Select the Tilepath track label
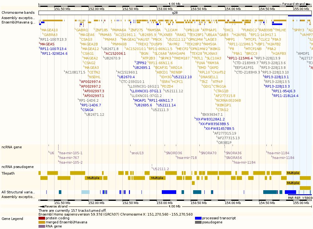 tap(8, 173)
